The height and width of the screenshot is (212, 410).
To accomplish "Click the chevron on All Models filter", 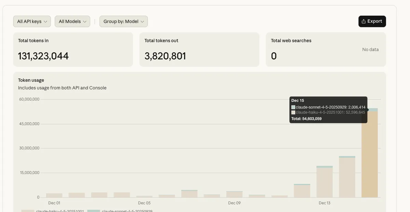I will 84,21.
